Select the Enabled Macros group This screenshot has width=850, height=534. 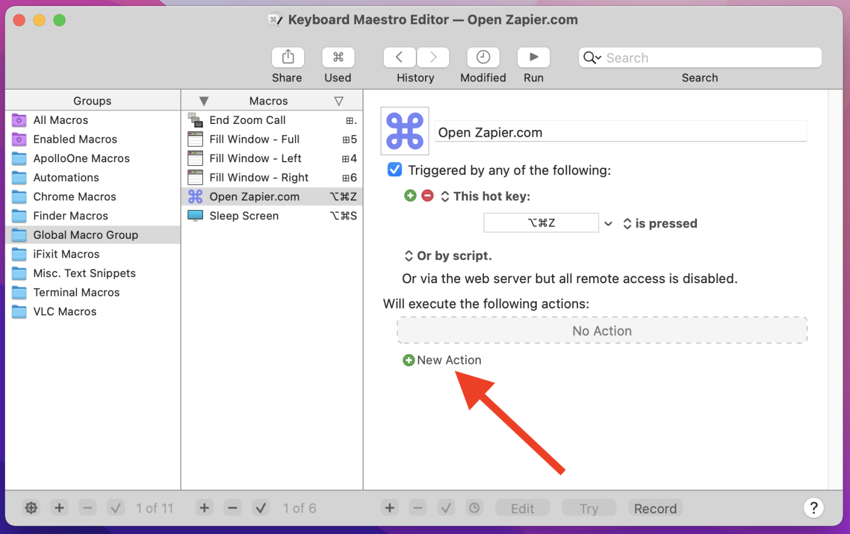pos(93,139)
